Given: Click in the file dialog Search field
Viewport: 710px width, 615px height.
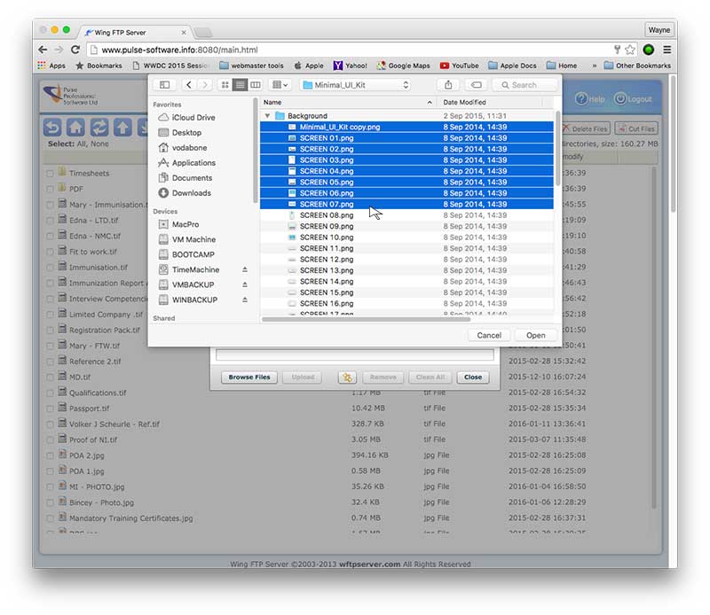Looking at the screenshot, I should coord(526,85).
